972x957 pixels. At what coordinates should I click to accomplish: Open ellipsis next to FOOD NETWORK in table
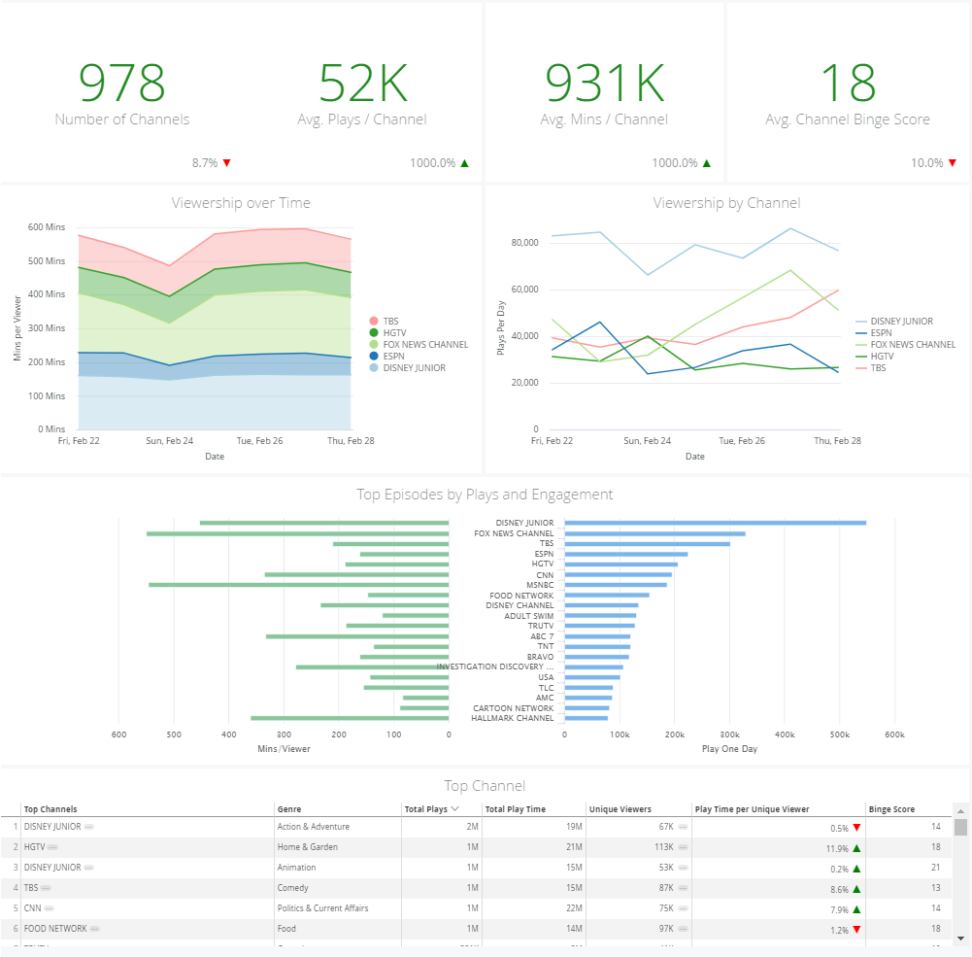pos(95,929)
